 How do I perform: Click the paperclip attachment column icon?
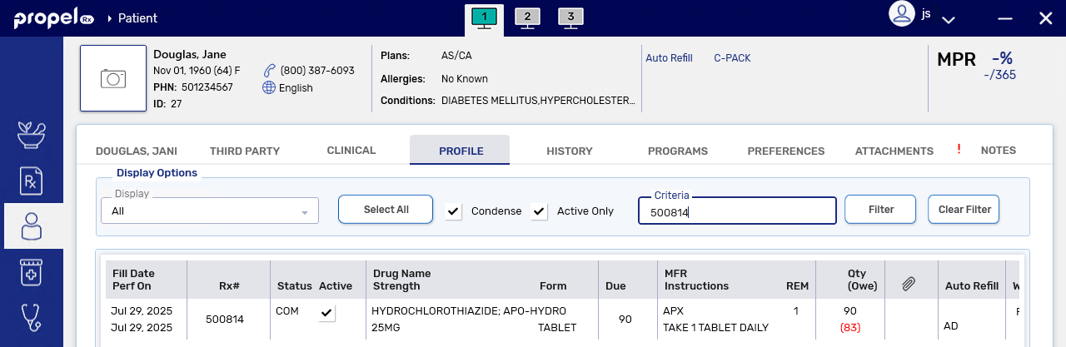909,285
